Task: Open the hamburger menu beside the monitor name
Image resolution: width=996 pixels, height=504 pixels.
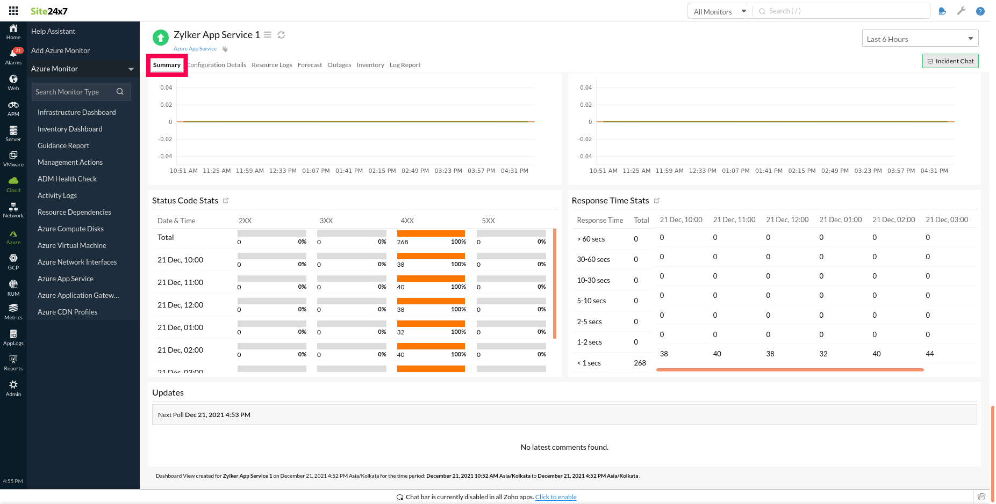Action: pos(267,34)
